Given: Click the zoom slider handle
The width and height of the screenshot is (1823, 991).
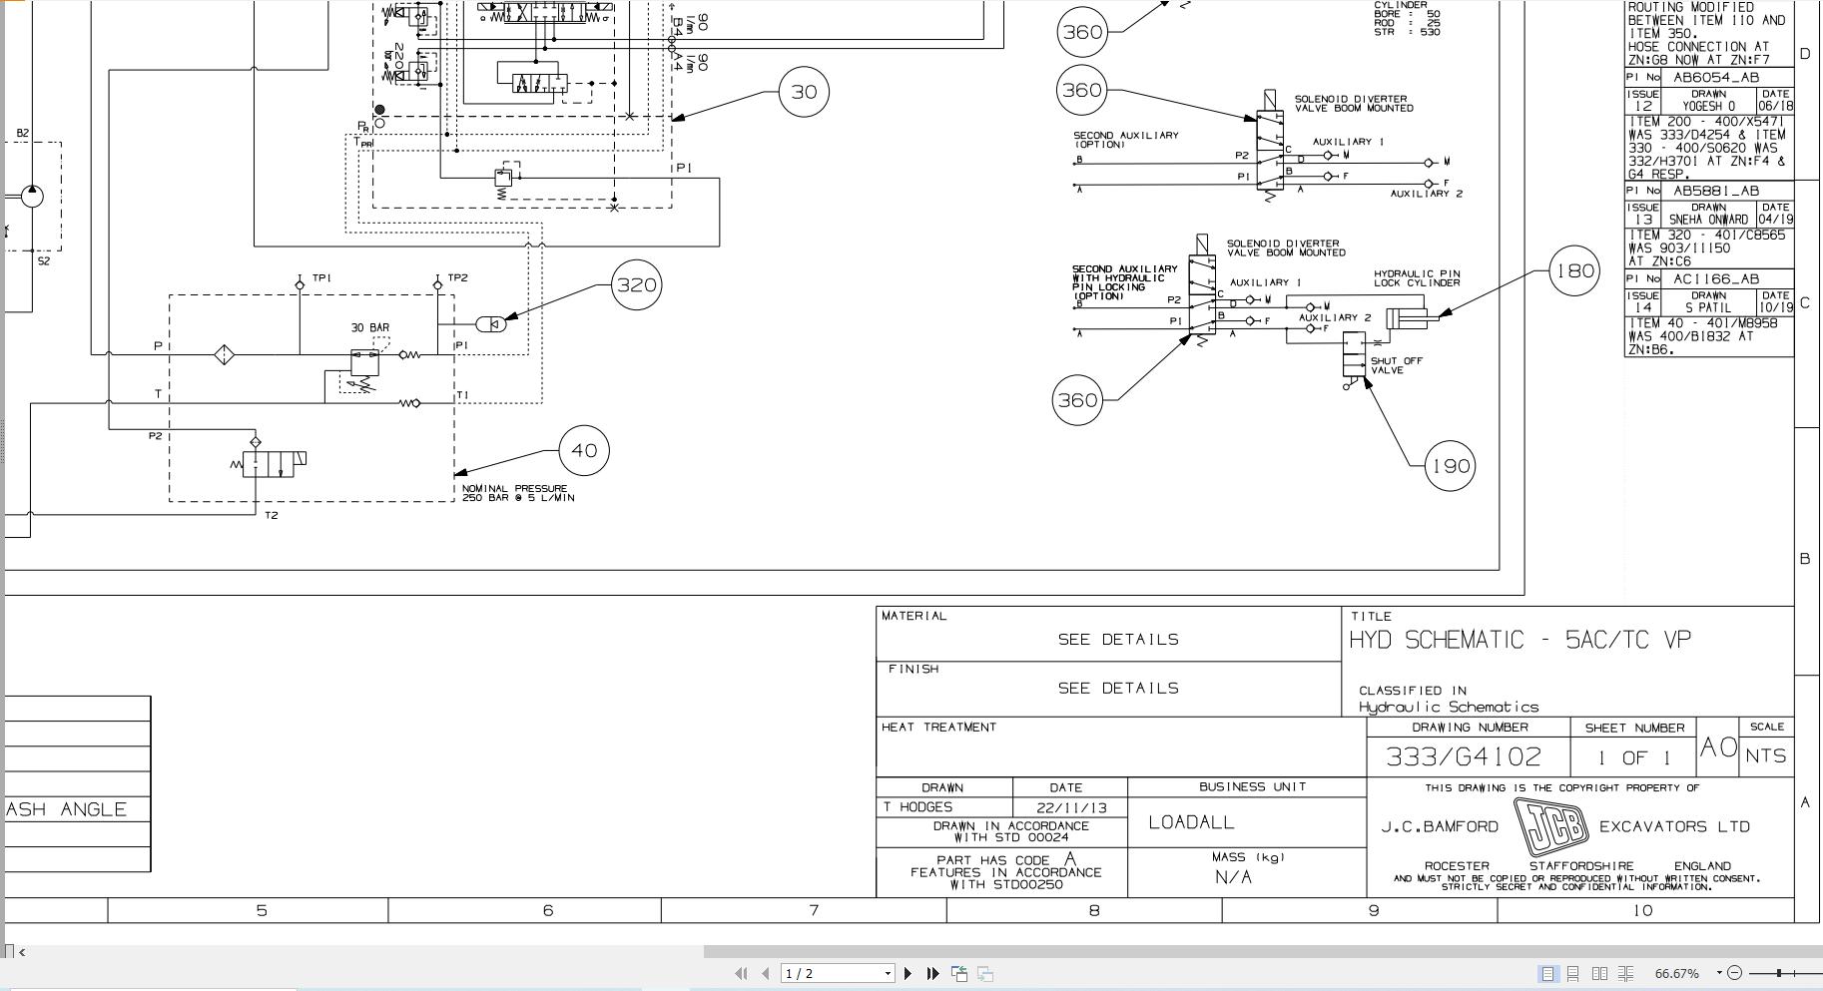Looking at the screenshot, I should click(1778, 973).
